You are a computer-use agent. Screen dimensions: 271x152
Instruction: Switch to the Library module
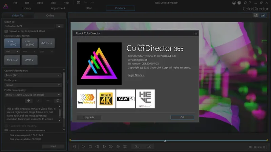tap(27, 8)
